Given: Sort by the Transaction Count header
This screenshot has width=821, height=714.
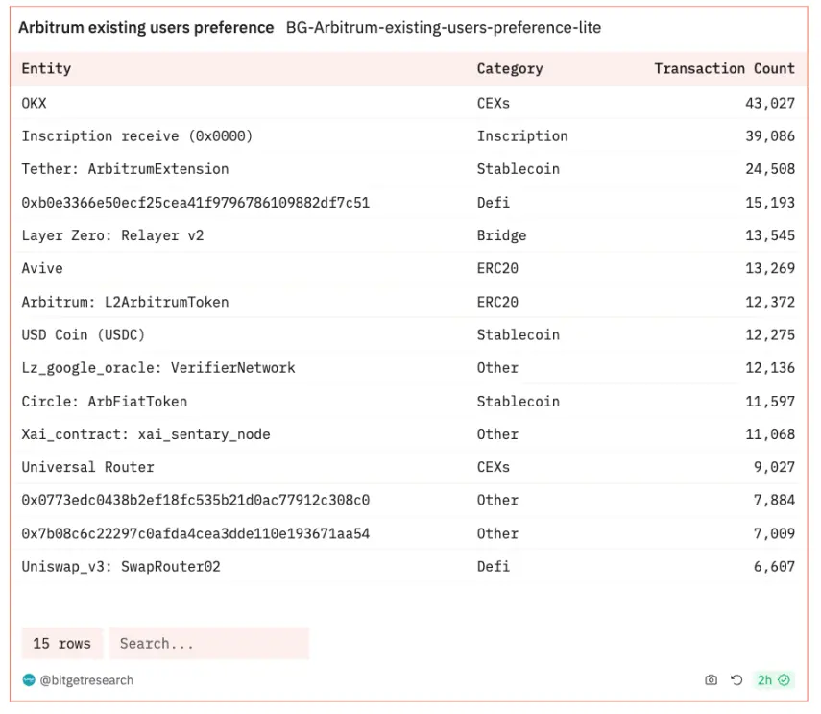Looking at the screenshot, I should [724, 68].
